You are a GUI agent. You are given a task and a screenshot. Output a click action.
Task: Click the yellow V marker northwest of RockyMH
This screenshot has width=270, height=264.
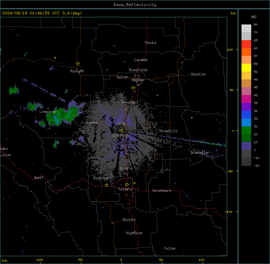(x=55, y=58)
